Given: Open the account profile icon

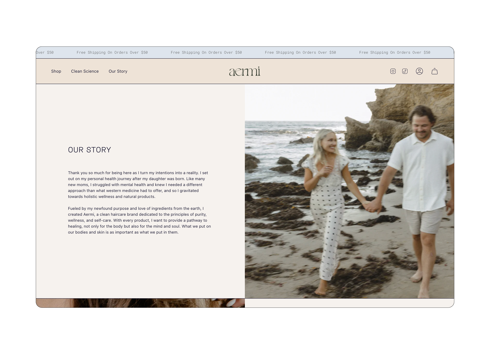Looking at the screenshot, I should pos(419,71).
